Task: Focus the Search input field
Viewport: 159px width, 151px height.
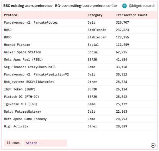Action: (x=45, y=143)
